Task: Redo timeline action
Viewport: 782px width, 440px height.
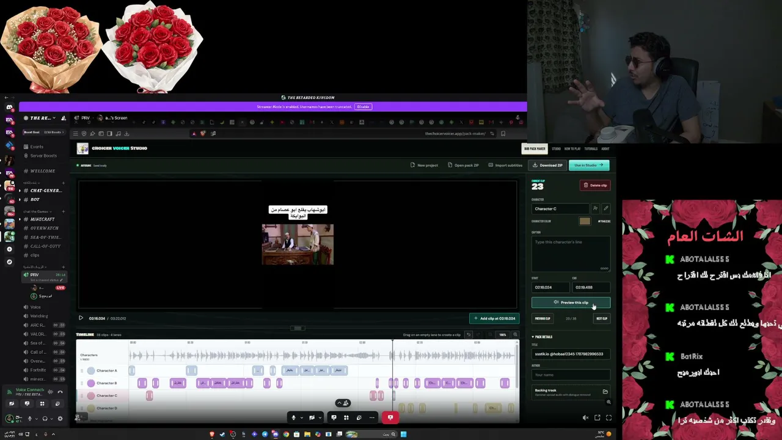Action: coord(478,335)
